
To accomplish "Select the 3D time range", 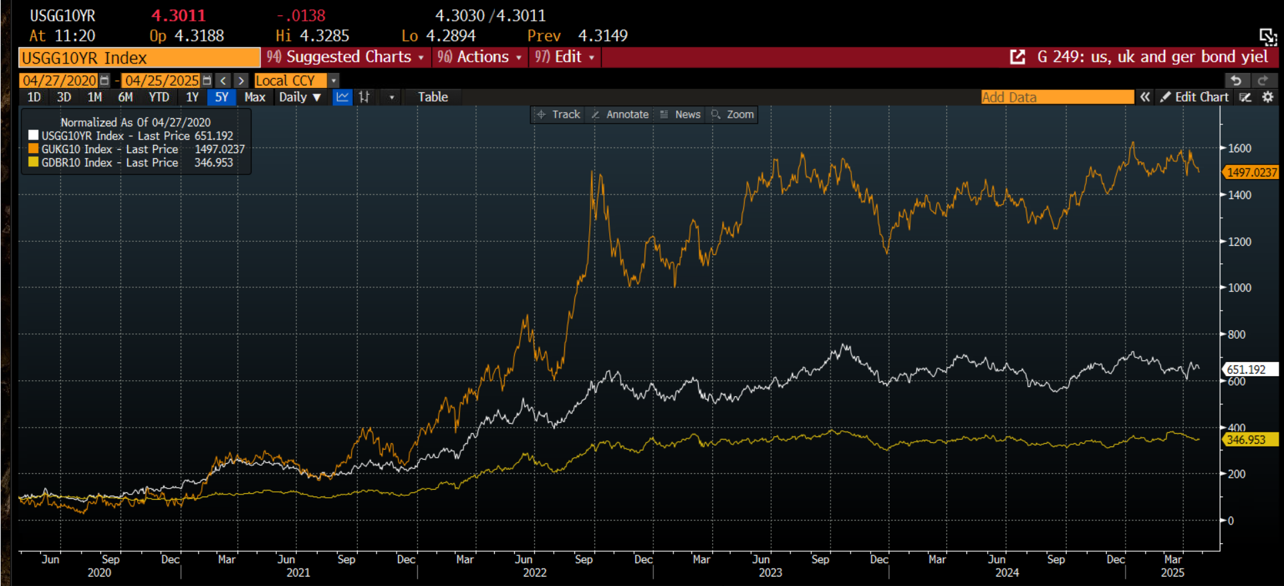I will click(x=64, y=97).
